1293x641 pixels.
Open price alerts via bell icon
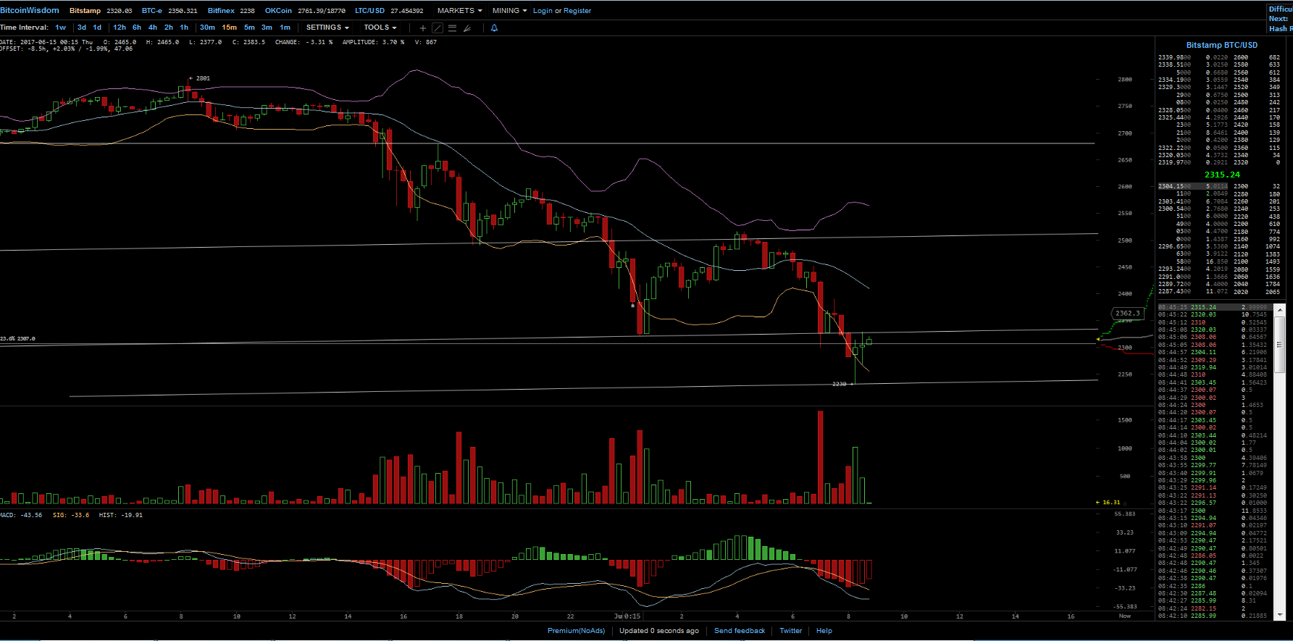pyautogui.click(x=494, y=28)
